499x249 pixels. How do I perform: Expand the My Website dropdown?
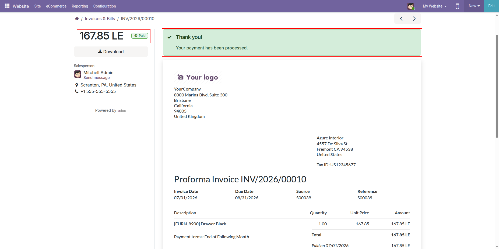[435, 6]
